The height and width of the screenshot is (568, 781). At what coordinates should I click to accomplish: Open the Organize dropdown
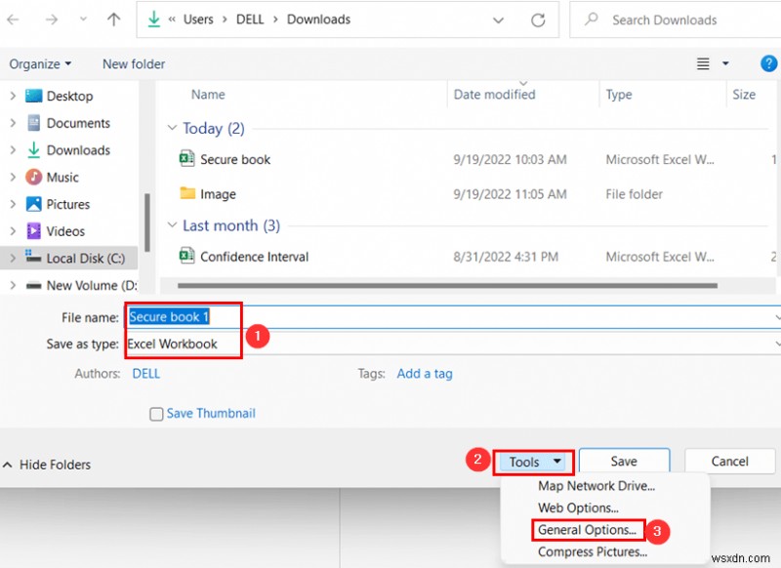point(40,63)
